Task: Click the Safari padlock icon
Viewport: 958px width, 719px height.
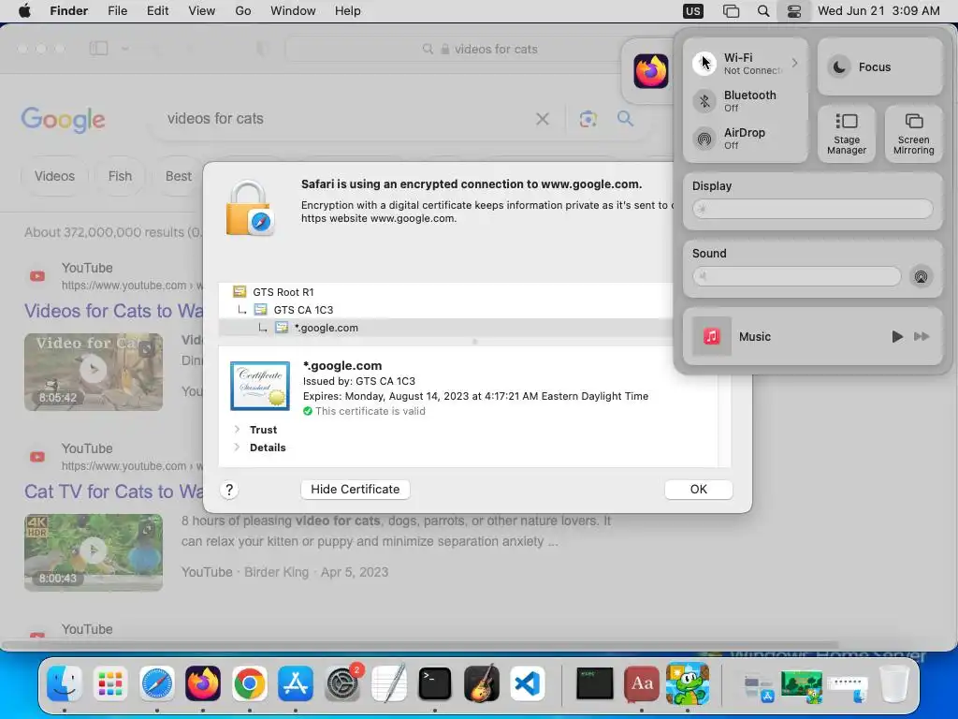Action: (x=250, y=209)
